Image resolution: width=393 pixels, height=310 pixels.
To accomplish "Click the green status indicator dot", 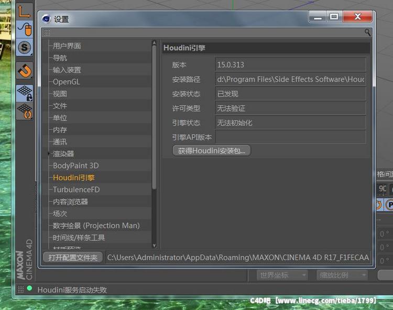I will pos(29,288).
